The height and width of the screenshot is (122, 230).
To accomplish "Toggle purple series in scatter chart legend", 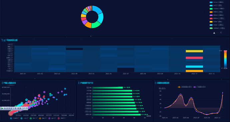I will coord(52,118).
